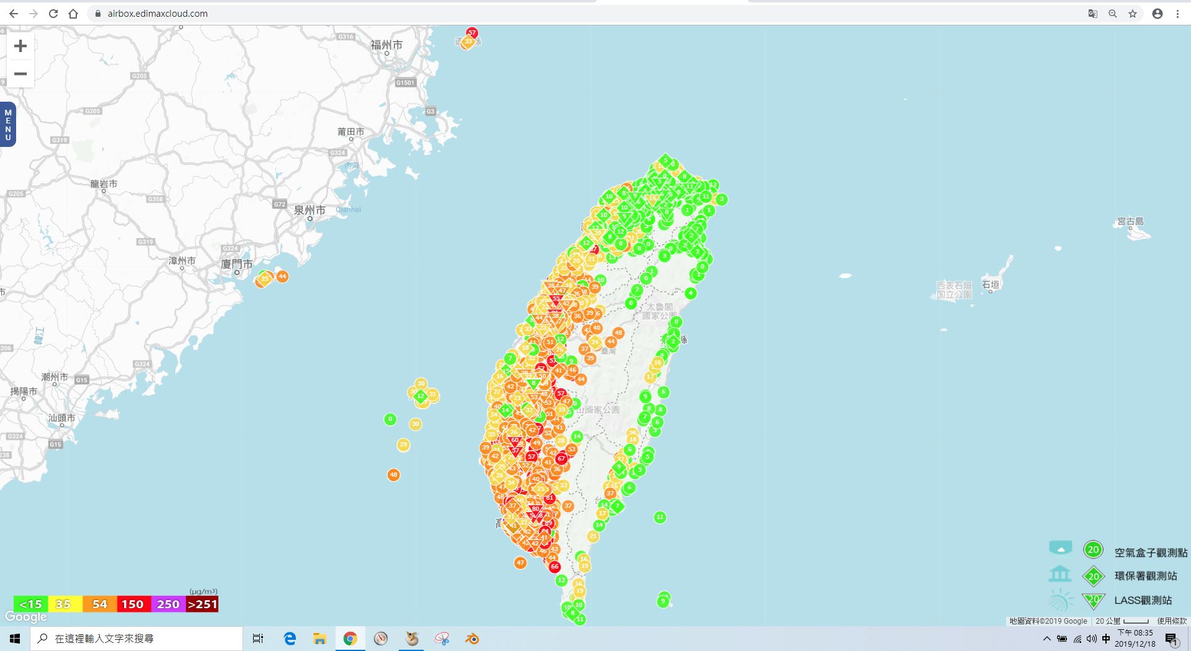Click the 20 公里 map scale control
This screenshot has width=1191, height=651.
1122,621
